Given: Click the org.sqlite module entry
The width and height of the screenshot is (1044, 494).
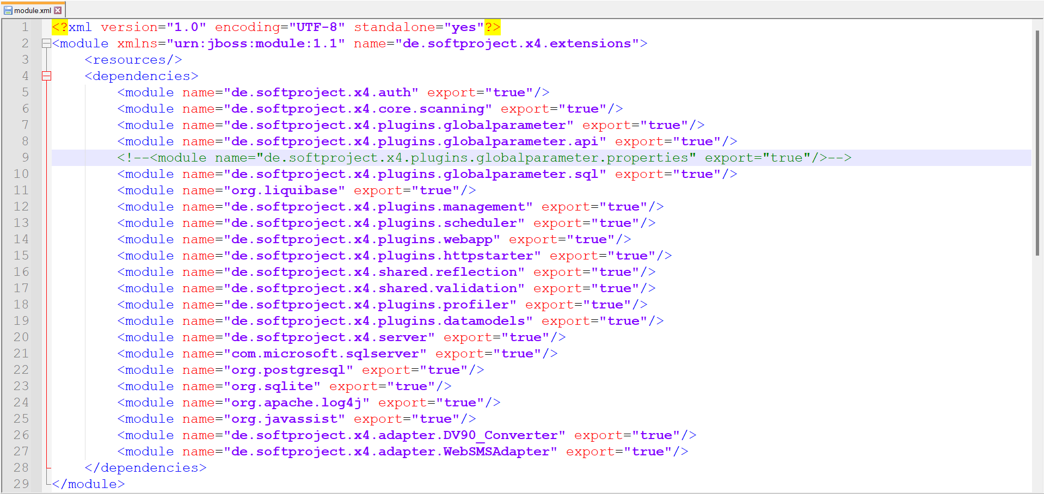Looking at the screenshot, I should (x=283, y=386).
